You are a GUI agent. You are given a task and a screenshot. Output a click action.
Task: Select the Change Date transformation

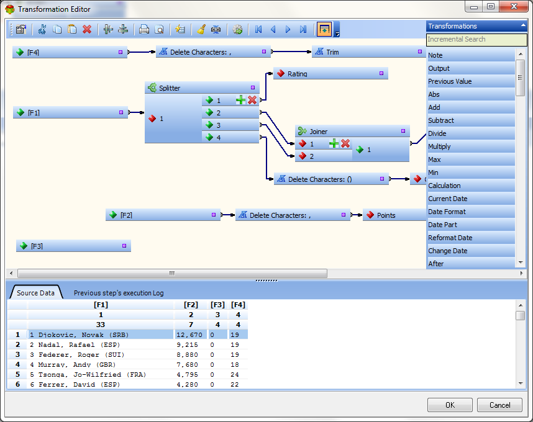(471, 251)
